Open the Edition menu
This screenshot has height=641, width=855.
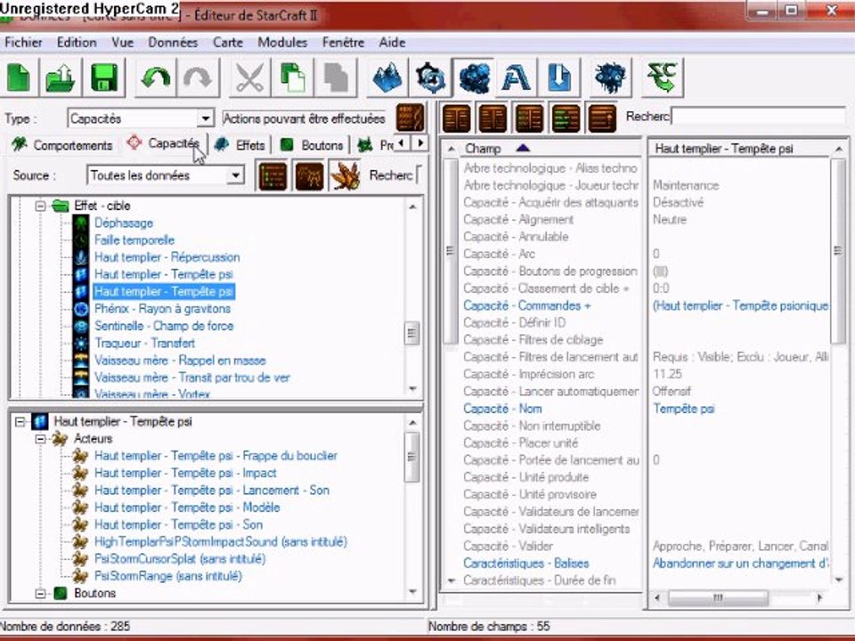pos(77,43)
